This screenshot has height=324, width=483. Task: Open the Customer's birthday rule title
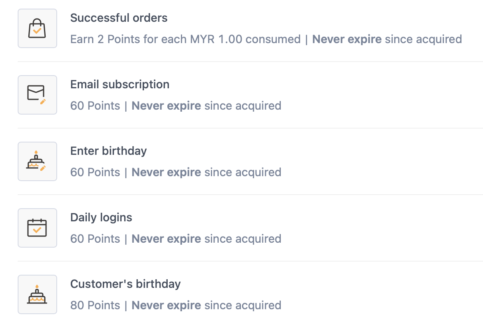coord(125,284)
